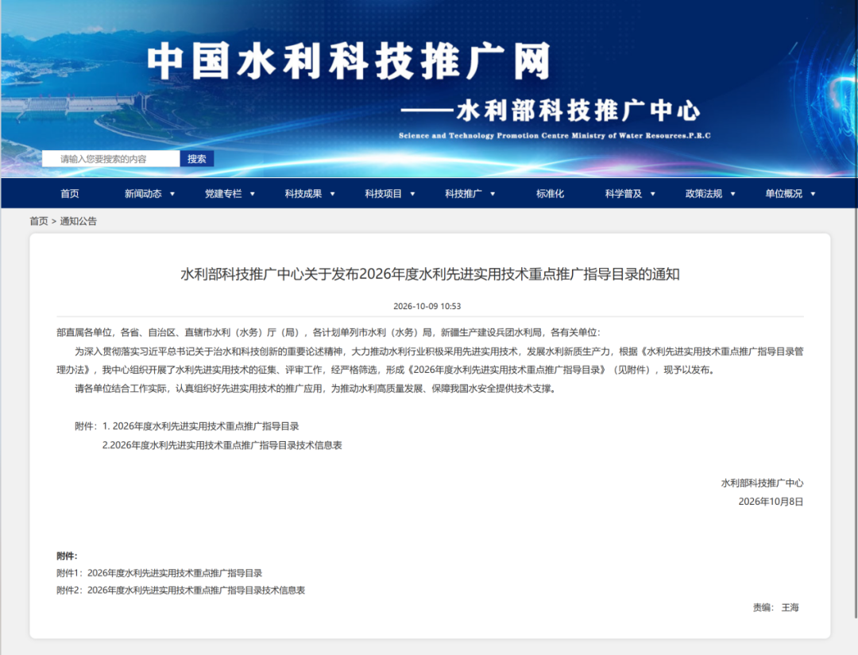Expand the 单位概况 dropdown arrow
Screen dimensions: 858x655
813,194
